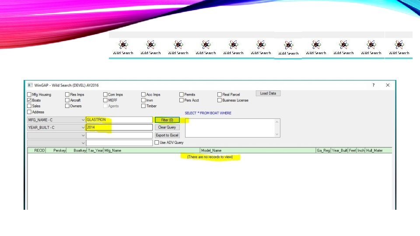420x236 pixels.
Task: Click the Feet column header
Action: (352, 150)
